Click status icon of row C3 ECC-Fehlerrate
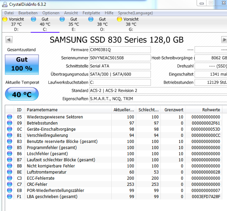 10,178
